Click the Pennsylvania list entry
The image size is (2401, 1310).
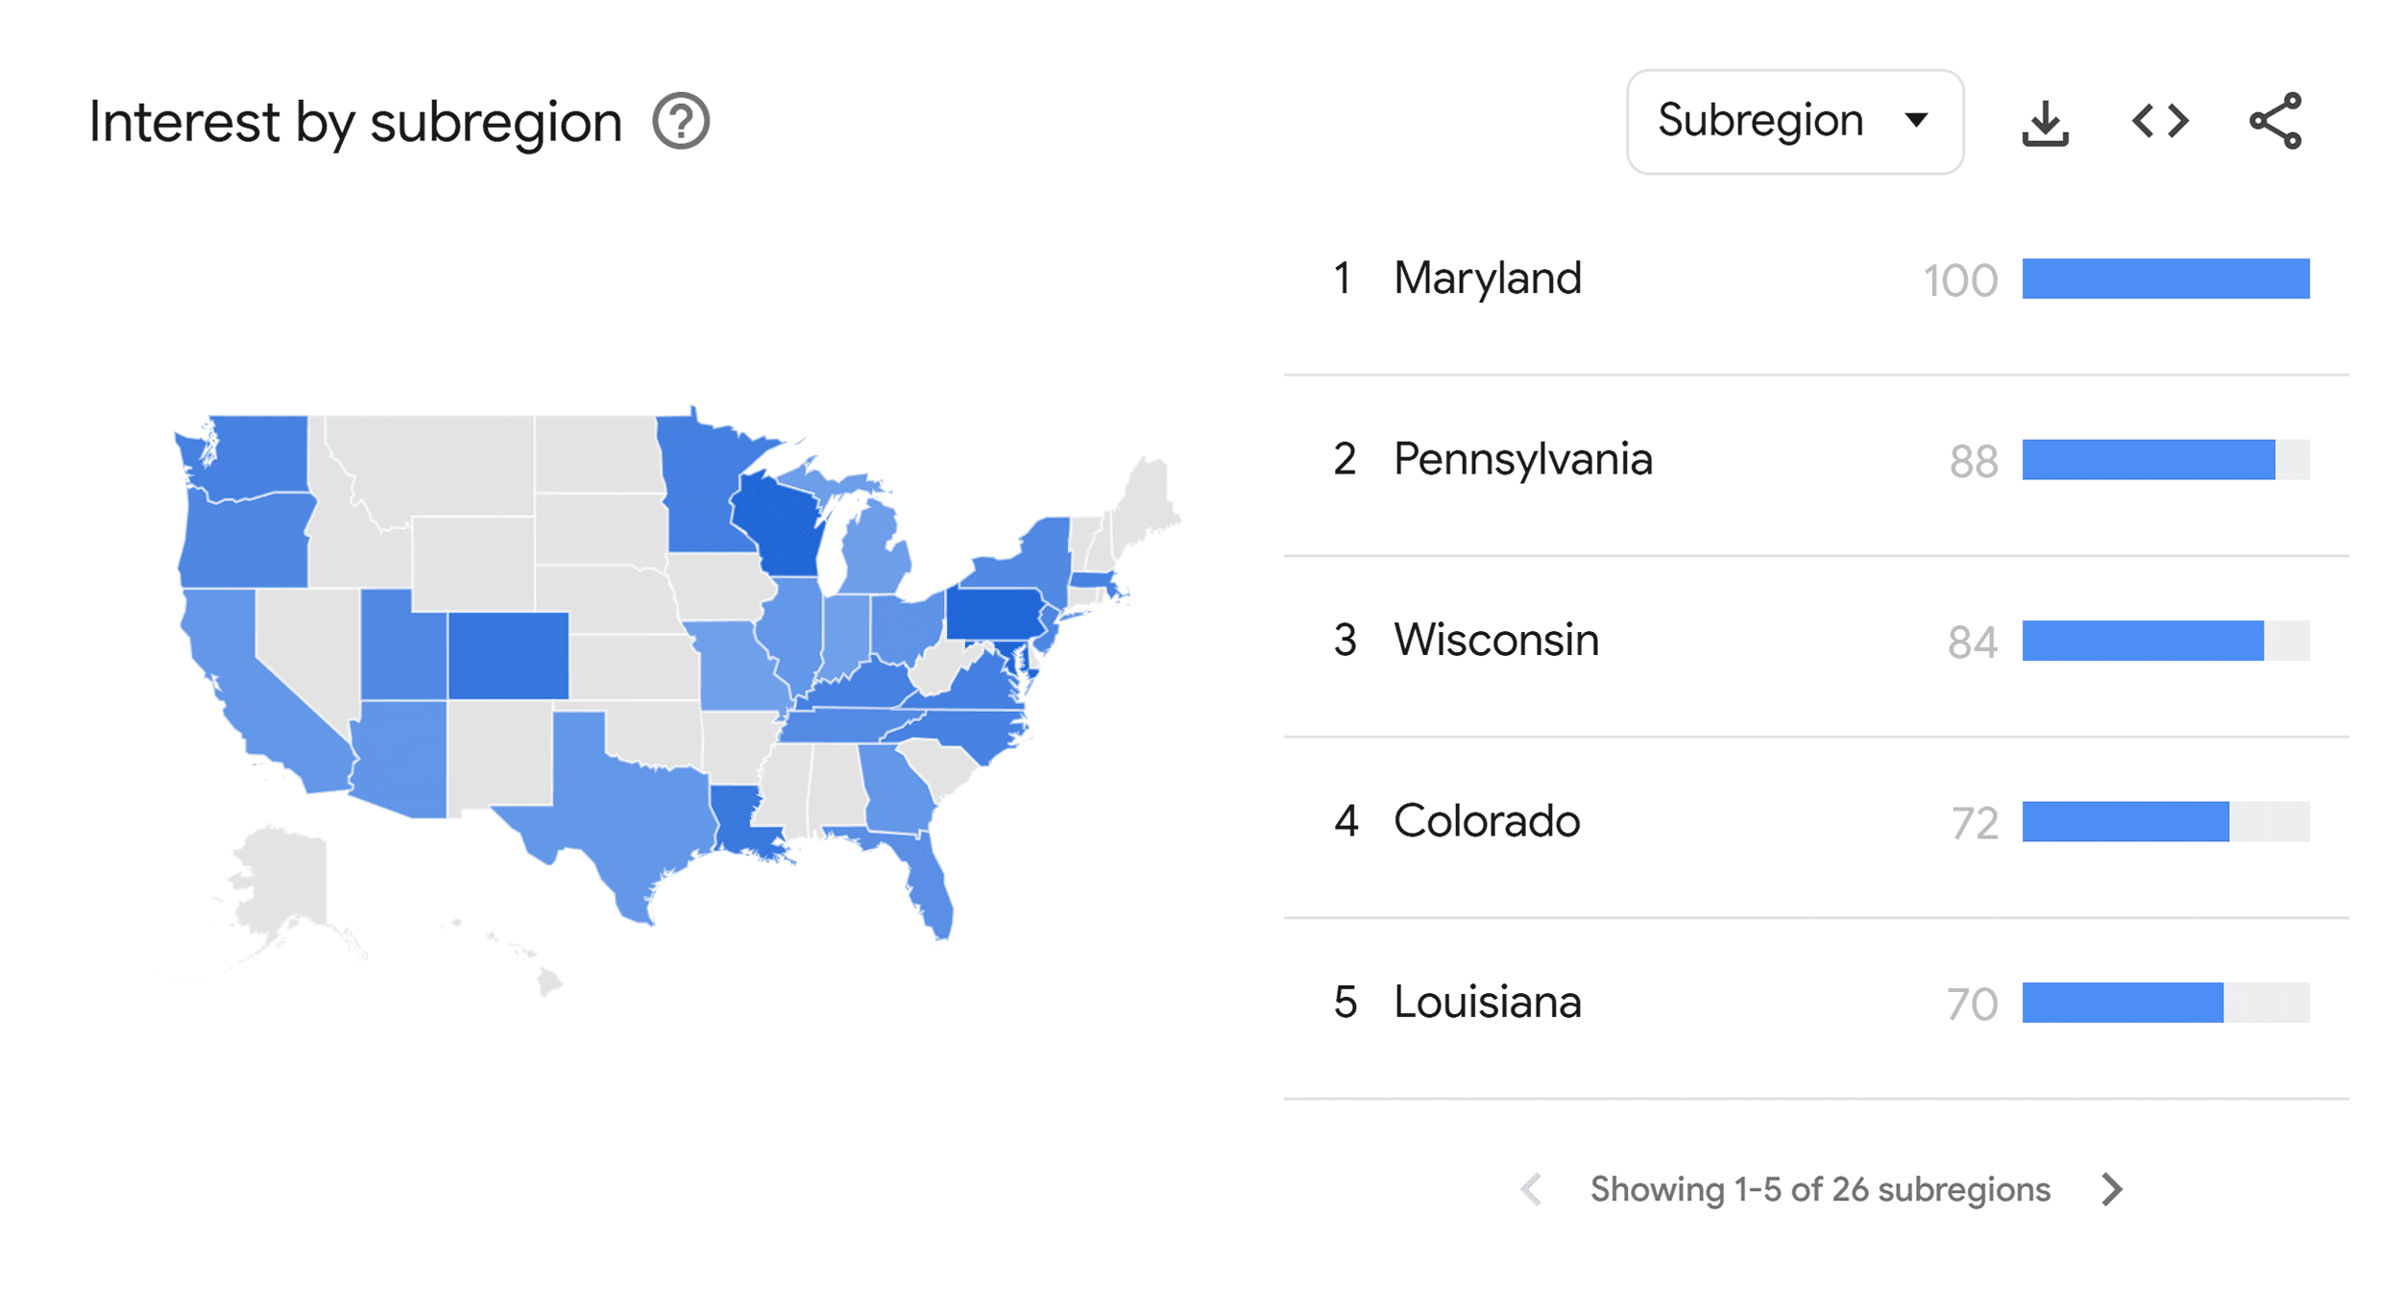pyautogui.click(x=1523, y=460)
